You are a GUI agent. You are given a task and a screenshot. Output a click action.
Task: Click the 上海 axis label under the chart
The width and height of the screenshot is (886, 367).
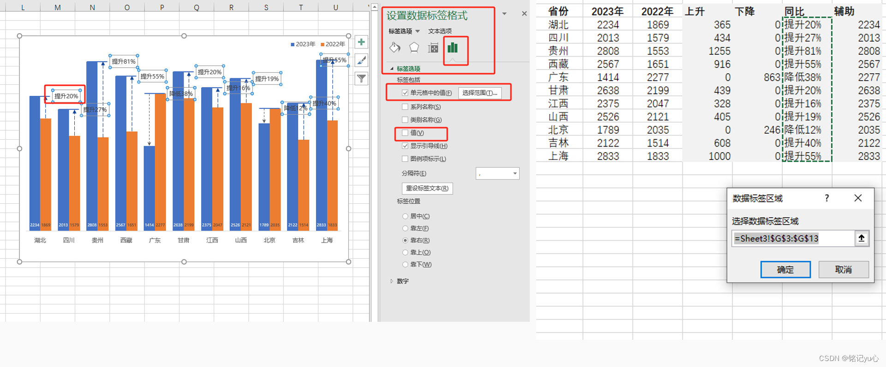tap(327, 240)
